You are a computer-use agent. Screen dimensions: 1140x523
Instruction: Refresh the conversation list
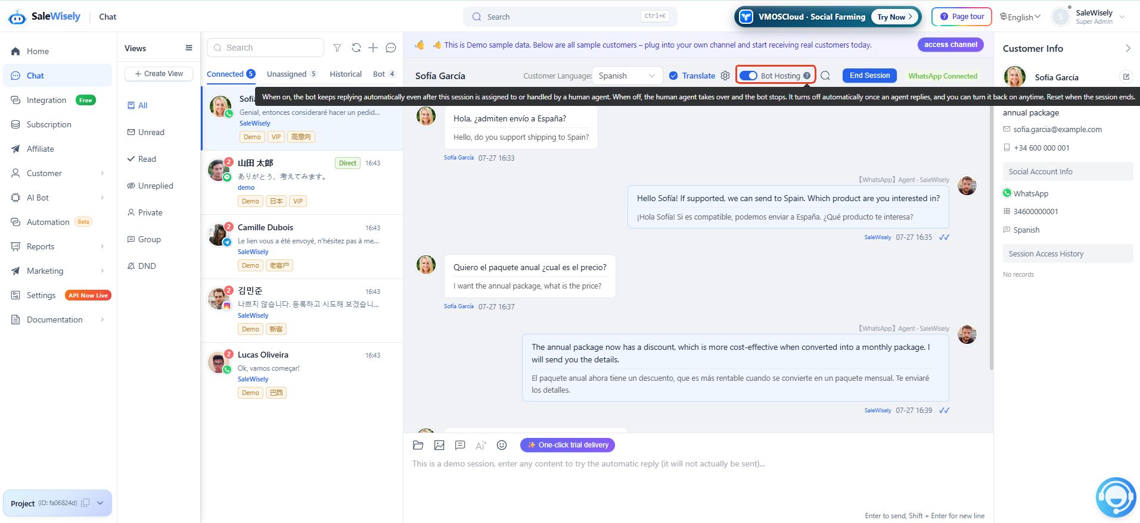(x=356, y=48)
